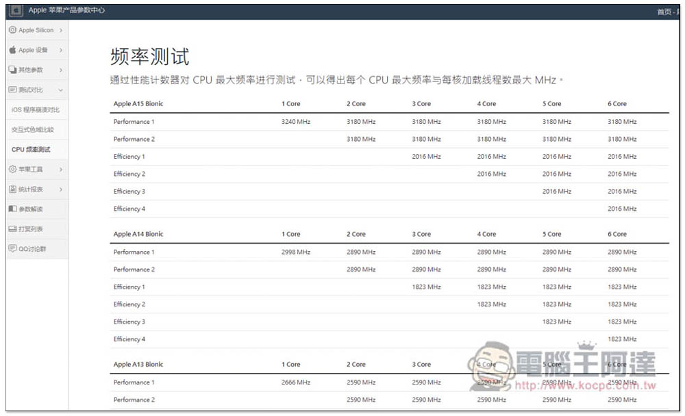685x416 pixels.
Task: Expand the 统计报表 chevron arrow
Action: coord(61,189)
